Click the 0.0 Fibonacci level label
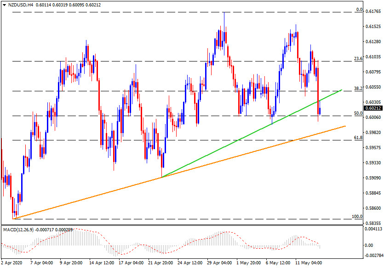 (360, 9)
